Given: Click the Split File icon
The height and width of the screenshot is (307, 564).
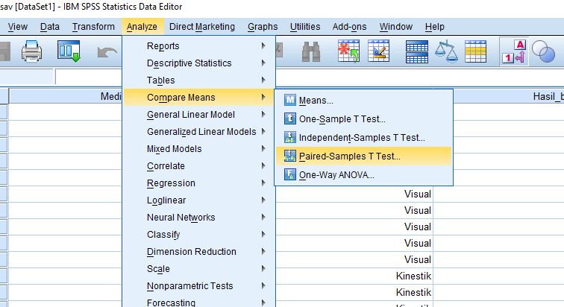Looking at the screenshot, I should (417, 51).
